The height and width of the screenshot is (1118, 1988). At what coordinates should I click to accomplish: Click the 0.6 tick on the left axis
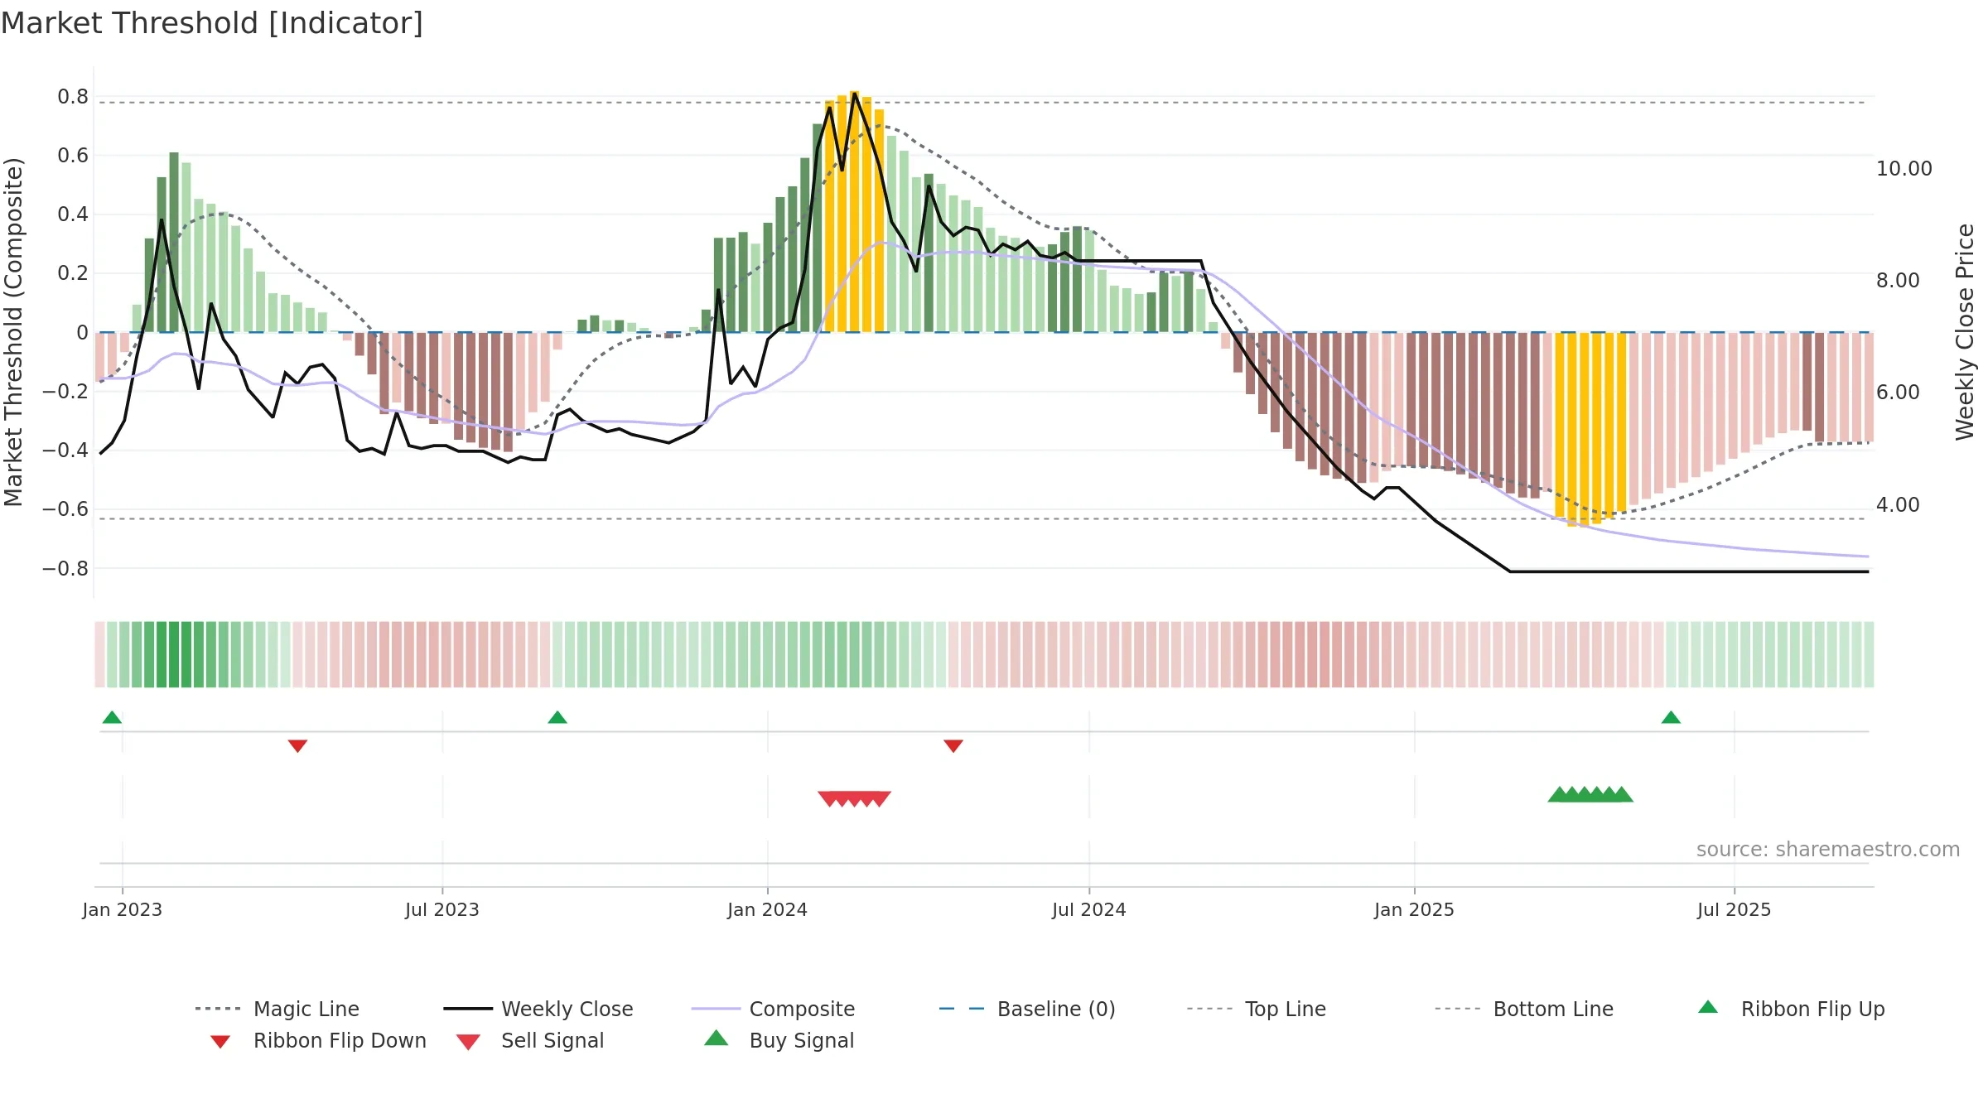(x=73, y=156)
